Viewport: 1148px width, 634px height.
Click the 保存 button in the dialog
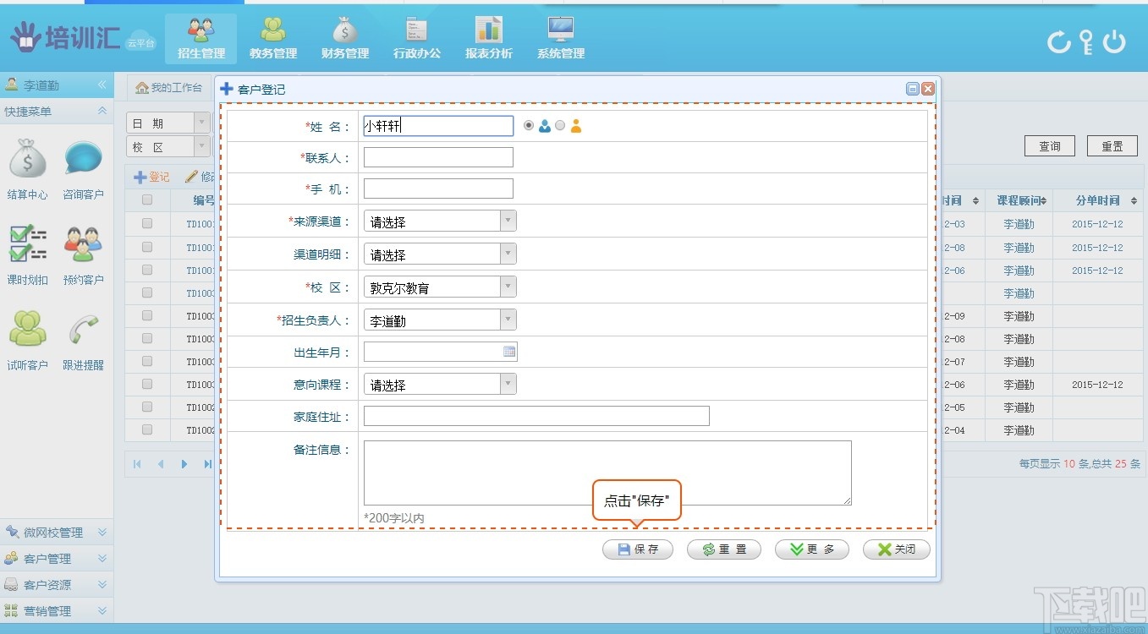637,549
